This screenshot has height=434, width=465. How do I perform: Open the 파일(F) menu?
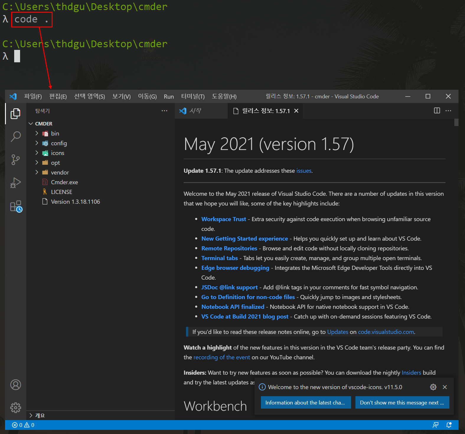(33, 97)
